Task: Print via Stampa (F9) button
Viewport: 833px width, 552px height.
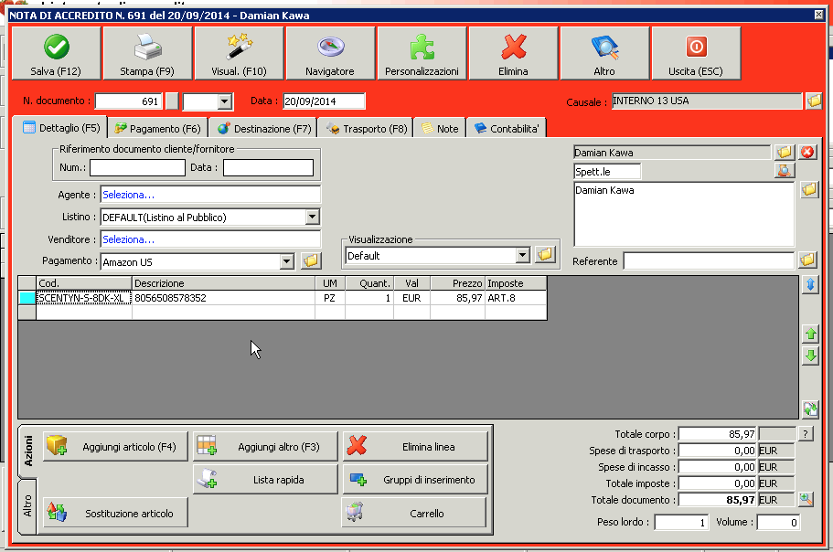Action: click(148, 54)
